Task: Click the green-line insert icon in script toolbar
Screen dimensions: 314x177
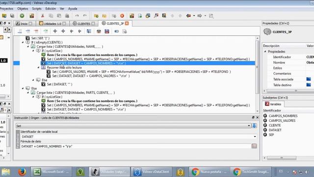Action: [x=46, y=31]
